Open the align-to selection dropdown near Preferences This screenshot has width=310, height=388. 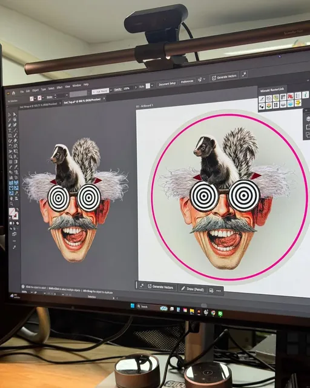click(205, 79)
